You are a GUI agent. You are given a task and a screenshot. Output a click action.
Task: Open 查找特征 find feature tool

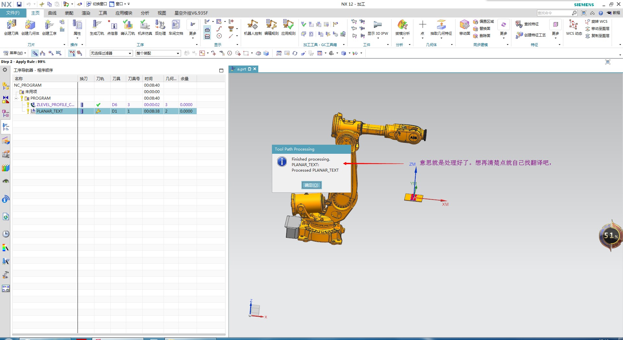[527, 24]
